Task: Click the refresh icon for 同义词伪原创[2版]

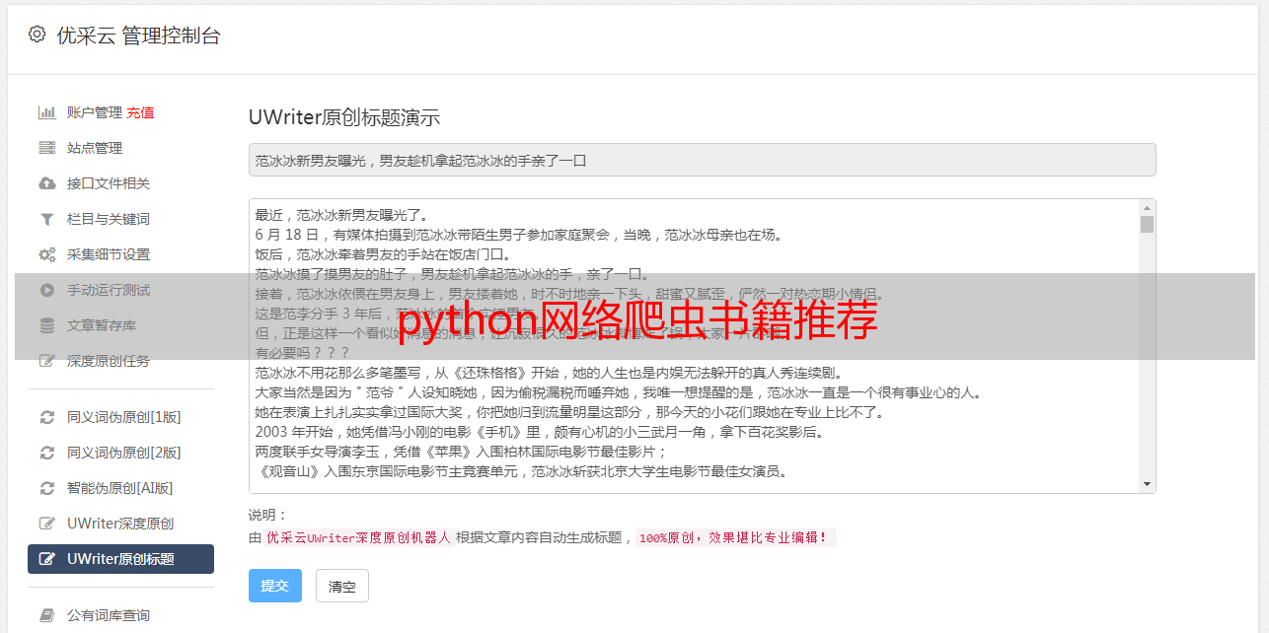Action: point(46,453)
